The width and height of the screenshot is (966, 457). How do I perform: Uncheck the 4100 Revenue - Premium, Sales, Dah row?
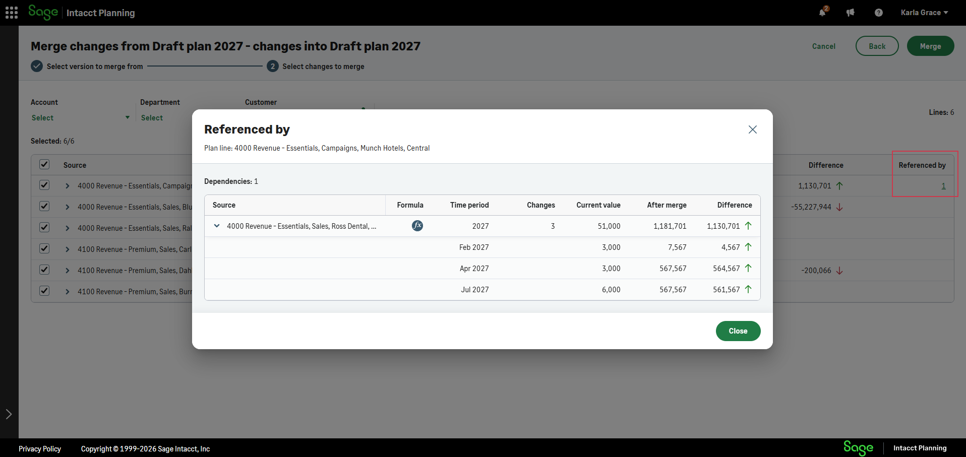click(x=44, y=270)
